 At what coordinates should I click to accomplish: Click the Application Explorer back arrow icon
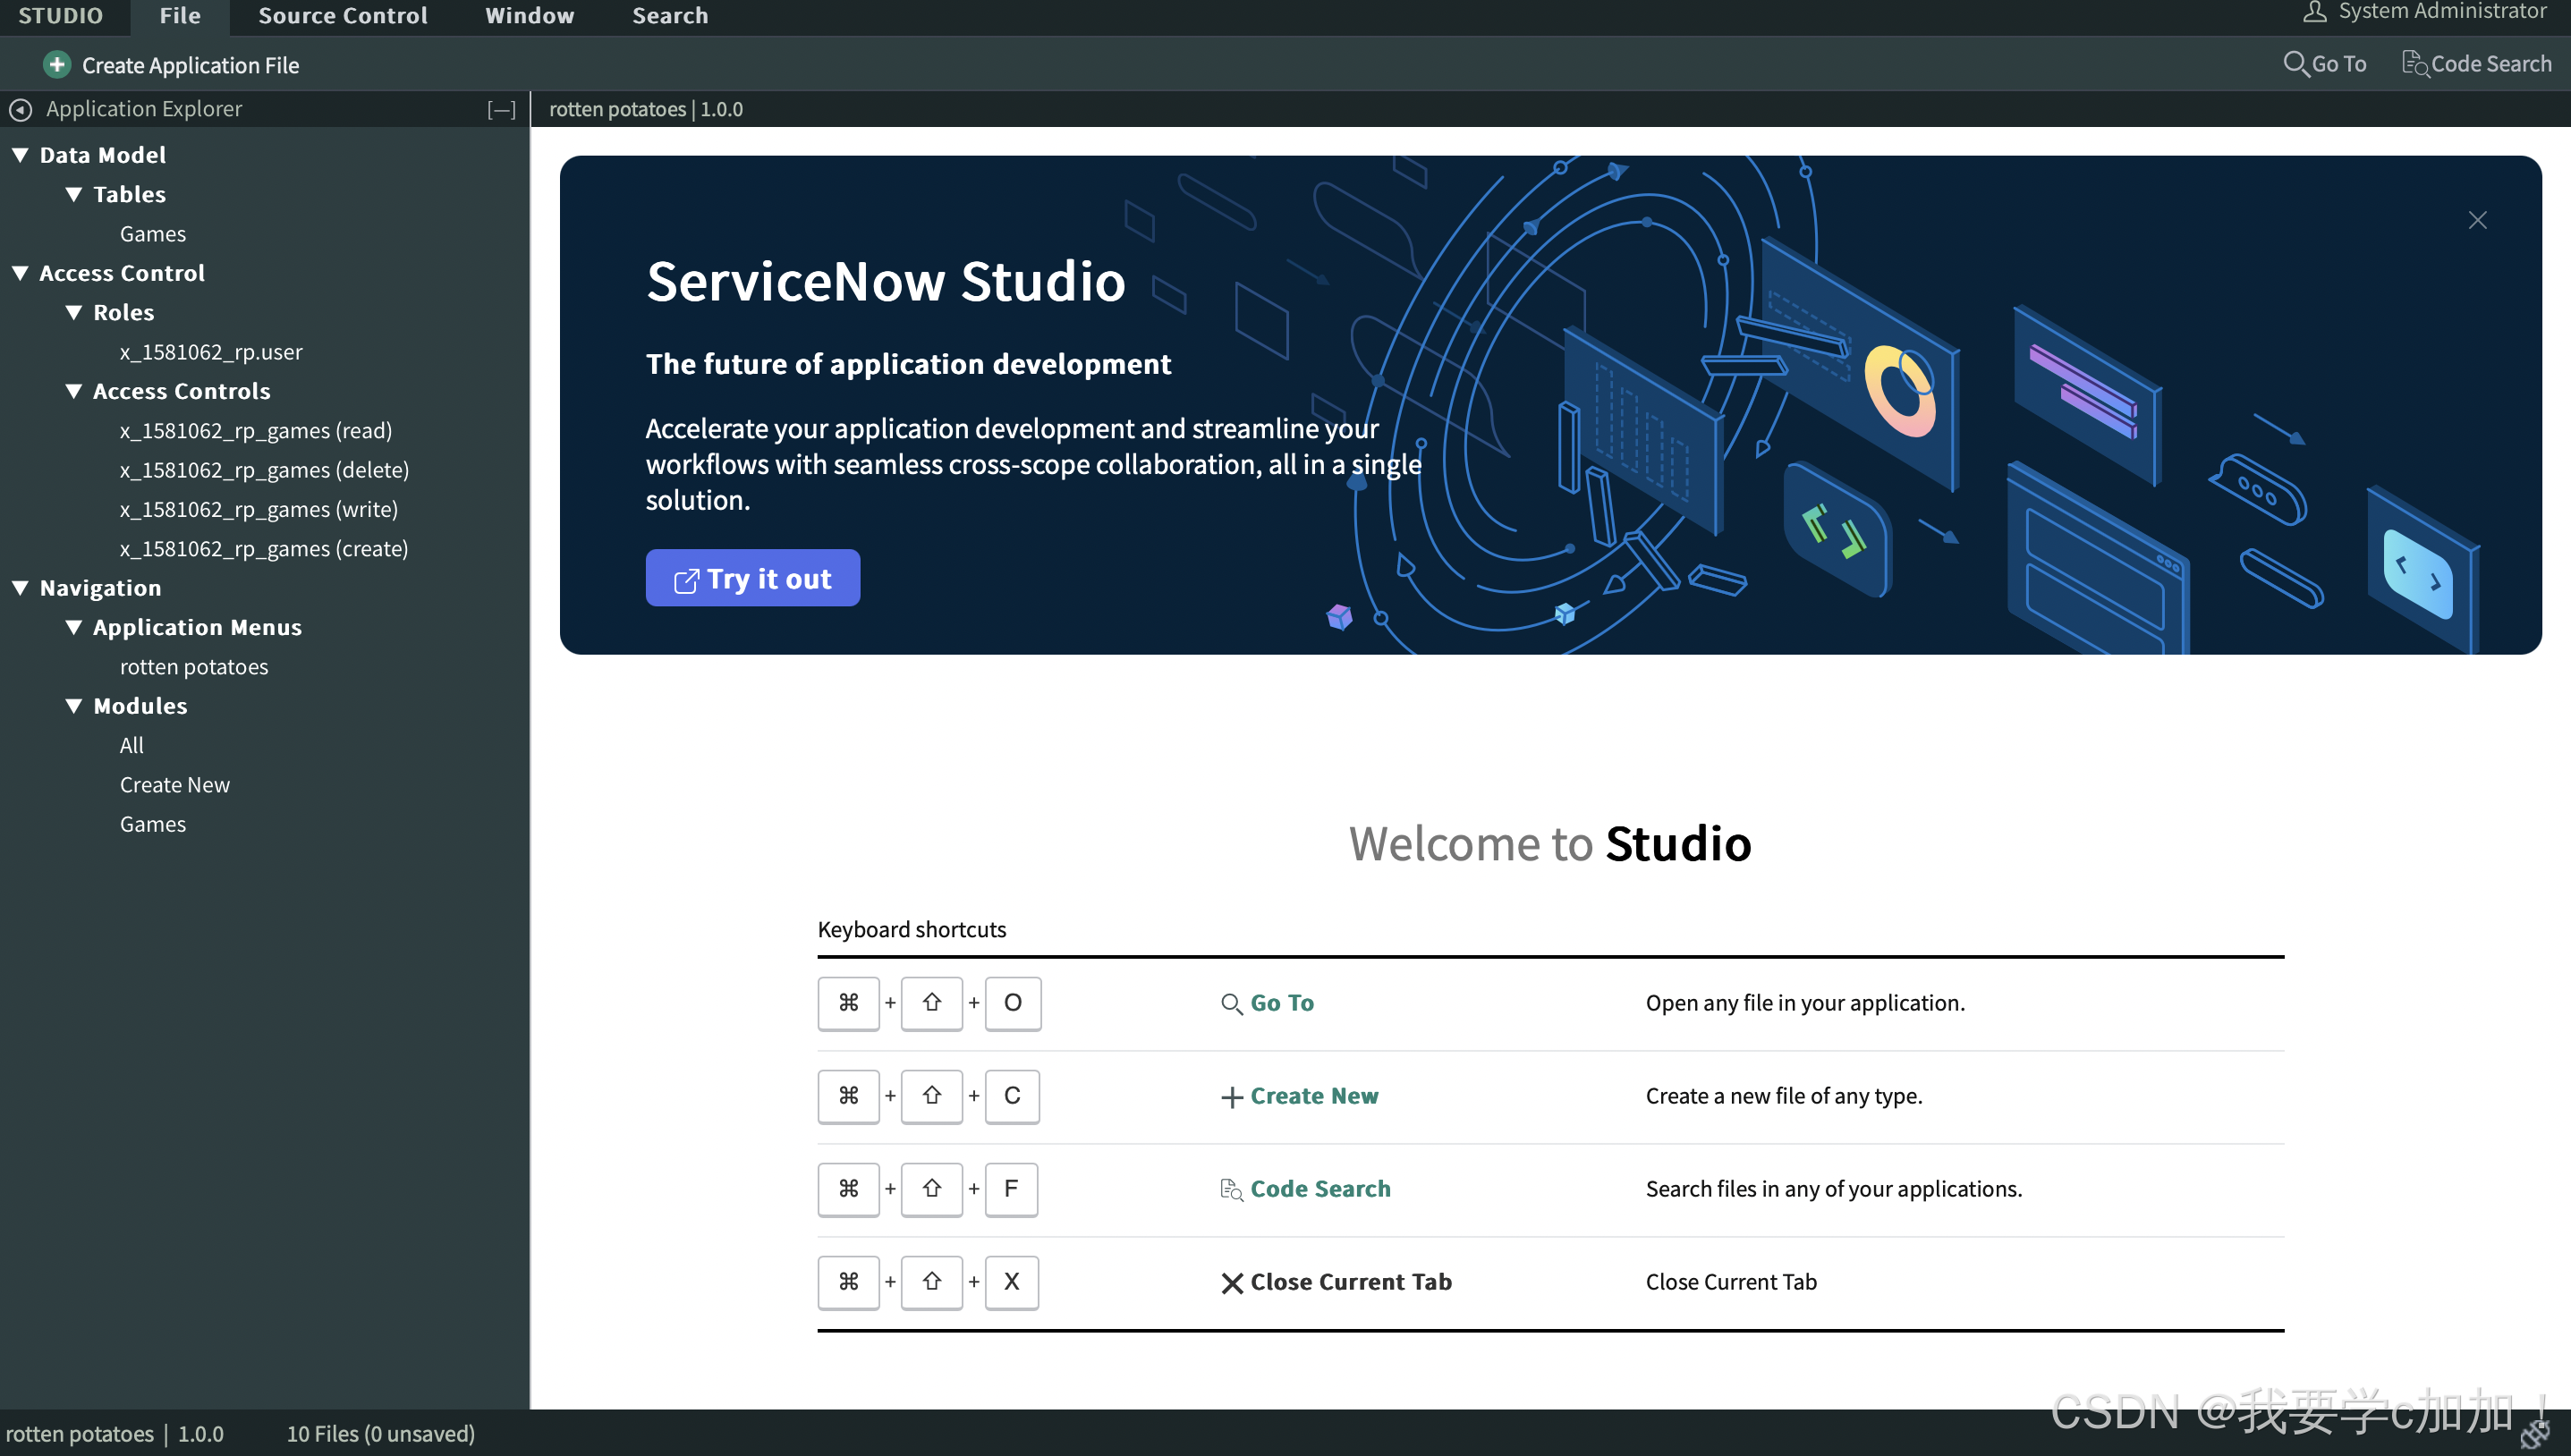tap(21, 109)
